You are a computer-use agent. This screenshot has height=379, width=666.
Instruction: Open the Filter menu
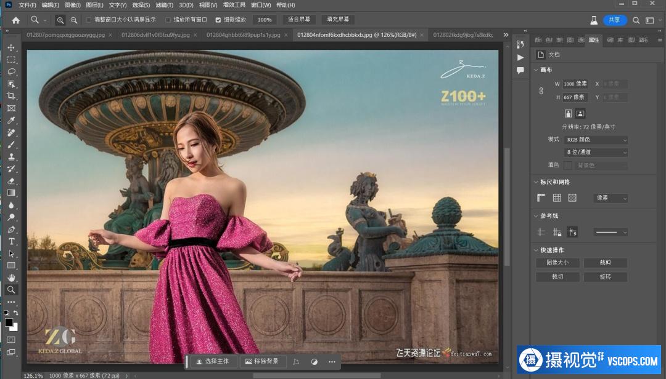tap(165, 5)
